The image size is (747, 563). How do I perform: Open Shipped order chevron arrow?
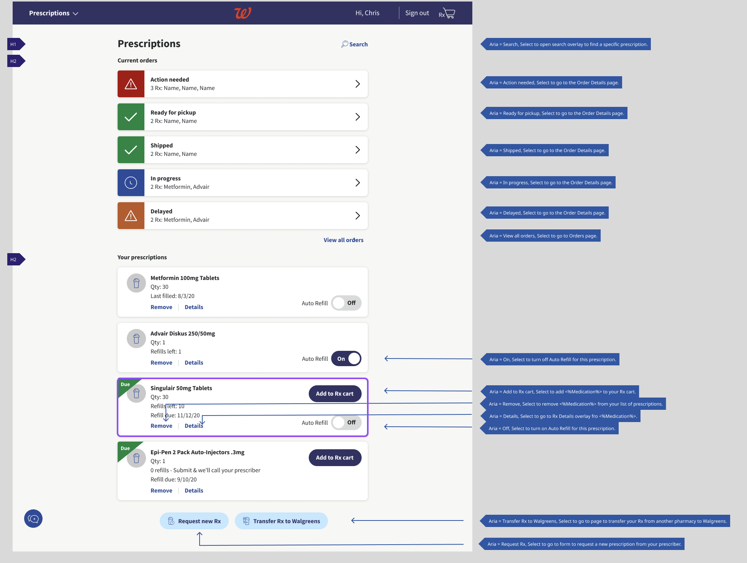357,150
